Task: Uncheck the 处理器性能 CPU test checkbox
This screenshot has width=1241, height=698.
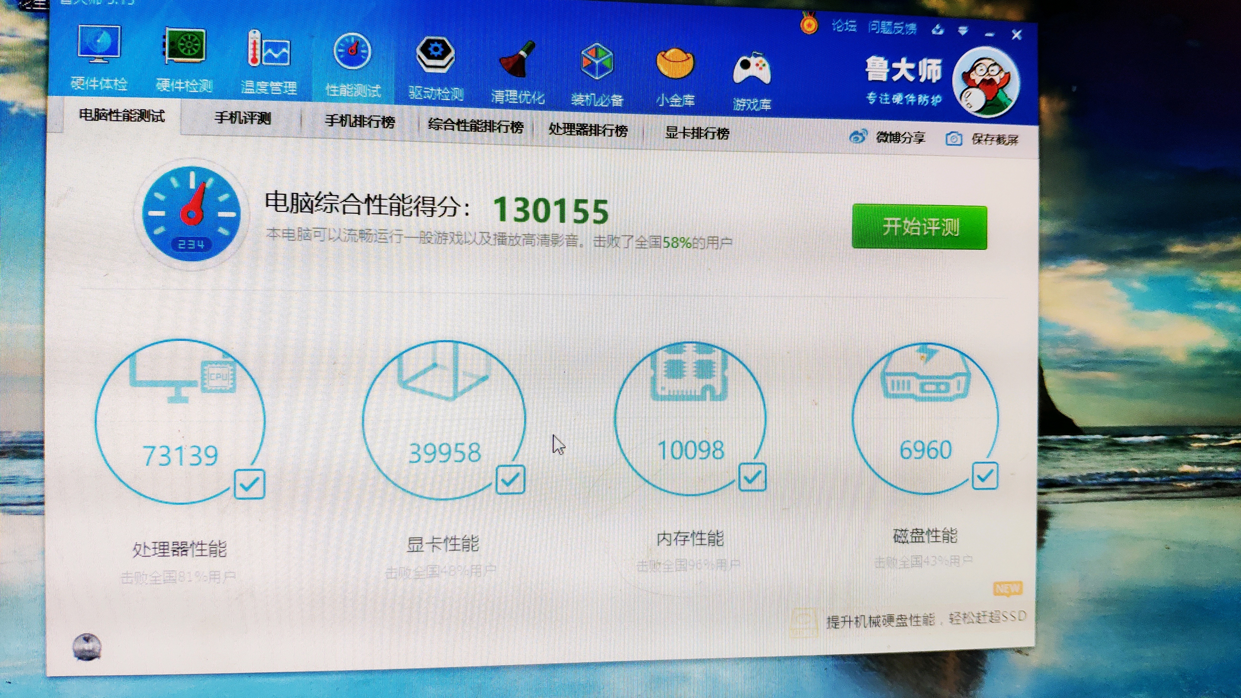Action: pyautogui.click(x=250, y=484)
